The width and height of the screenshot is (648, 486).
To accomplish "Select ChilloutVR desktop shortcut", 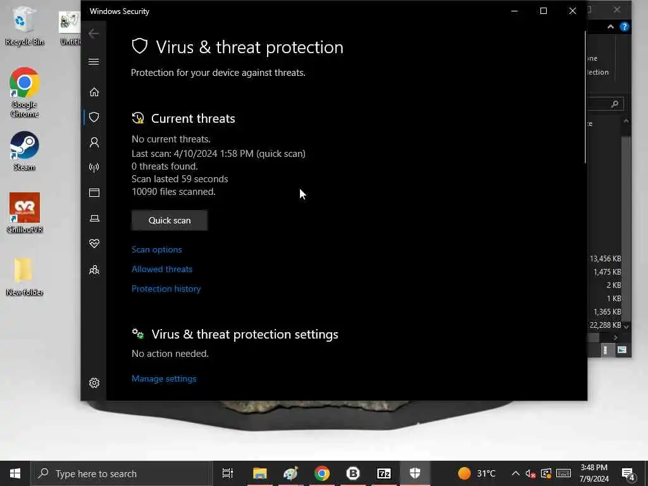I will click(x=25, y=213).
